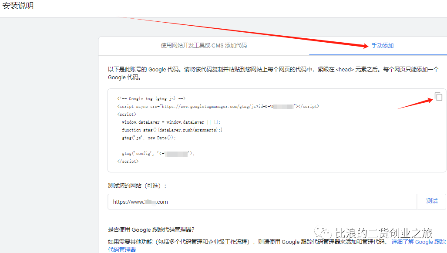Switch to the 手动添加 tab
Screen dimensions: 447x253
tap(382, 46)
